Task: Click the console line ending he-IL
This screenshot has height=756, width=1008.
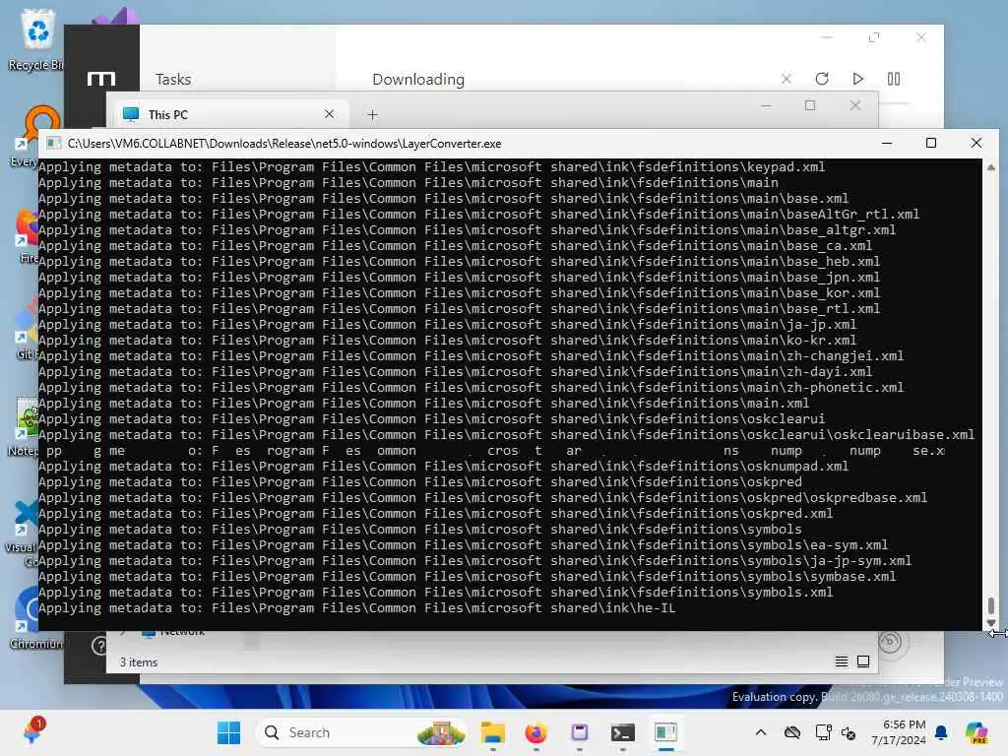Action: pos(356,608)
